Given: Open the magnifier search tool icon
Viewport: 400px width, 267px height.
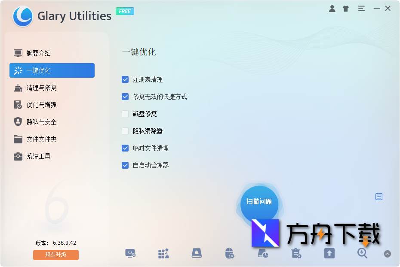Looking at the screenshot, I should click(362, 253).
